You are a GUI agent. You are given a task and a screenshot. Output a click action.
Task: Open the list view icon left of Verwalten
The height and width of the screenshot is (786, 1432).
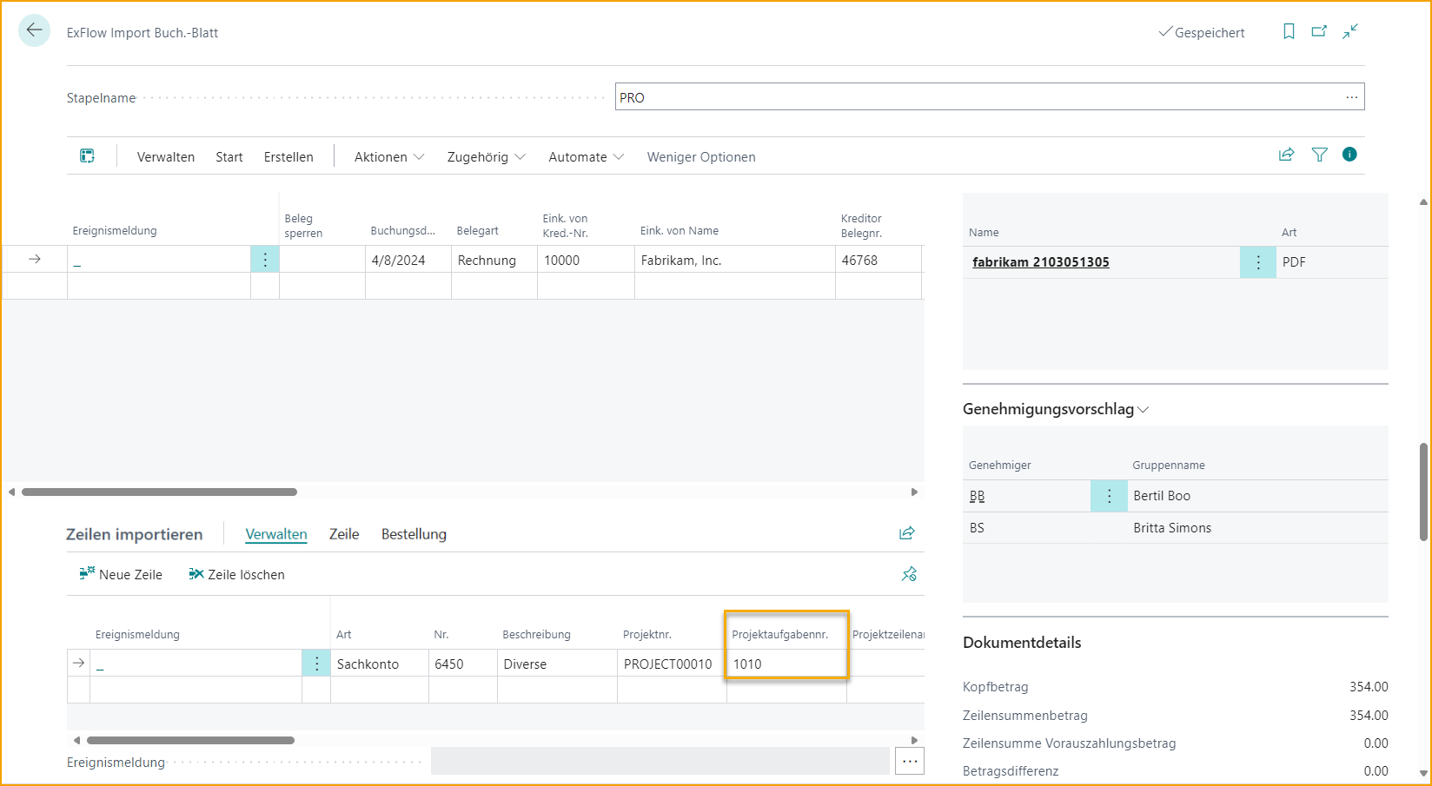(x=87, y=156)
